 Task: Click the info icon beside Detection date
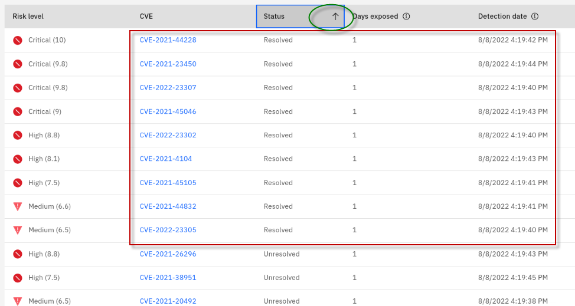(535, 17)
